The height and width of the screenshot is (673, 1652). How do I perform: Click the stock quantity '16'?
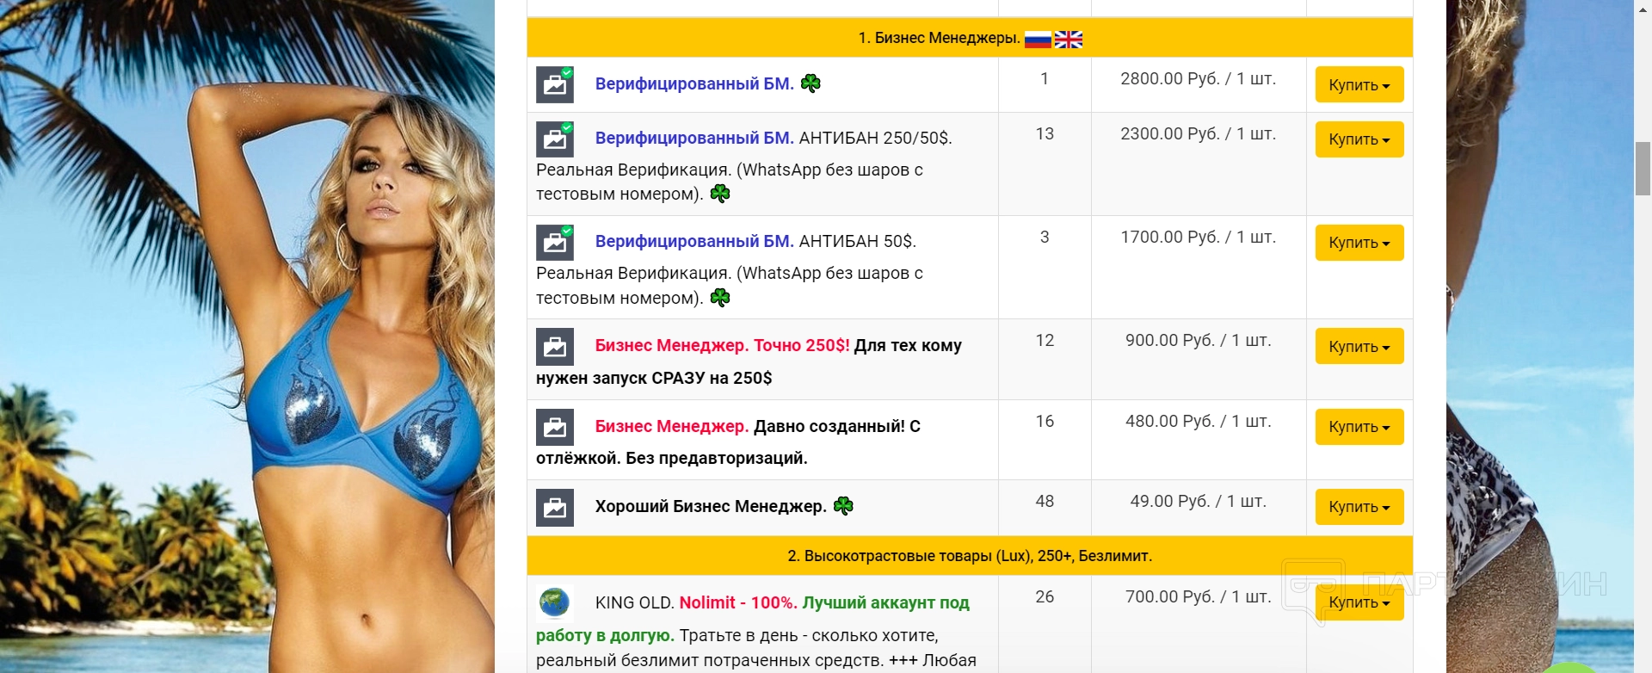pyautogui.click(x=1045, y=422)
